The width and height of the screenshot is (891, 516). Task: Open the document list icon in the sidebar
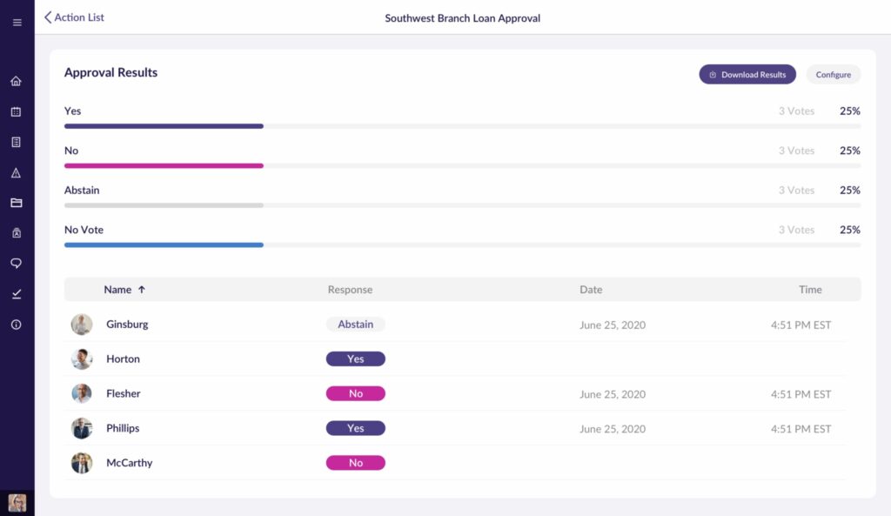point(17,142)
